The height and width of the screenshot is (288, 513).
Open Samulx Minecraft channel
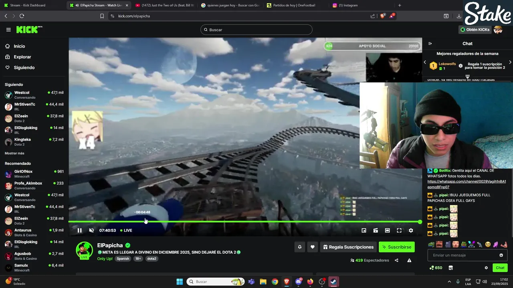tap(34, 268)
